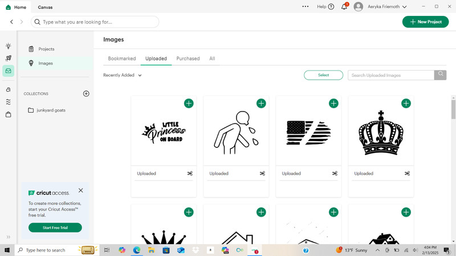Click Windows taskbar search box
456x256 pixels.
[x=57, y=250]
